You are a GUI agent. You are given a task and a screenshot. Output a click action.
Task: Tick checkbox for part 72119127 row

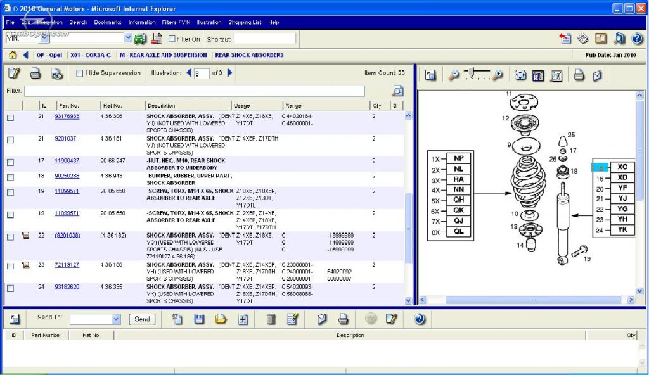10,265
